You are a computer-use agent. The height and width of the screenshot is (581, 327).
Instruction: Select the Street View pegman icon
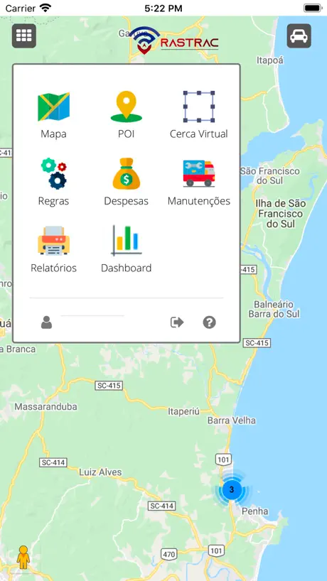pos(23,557)
